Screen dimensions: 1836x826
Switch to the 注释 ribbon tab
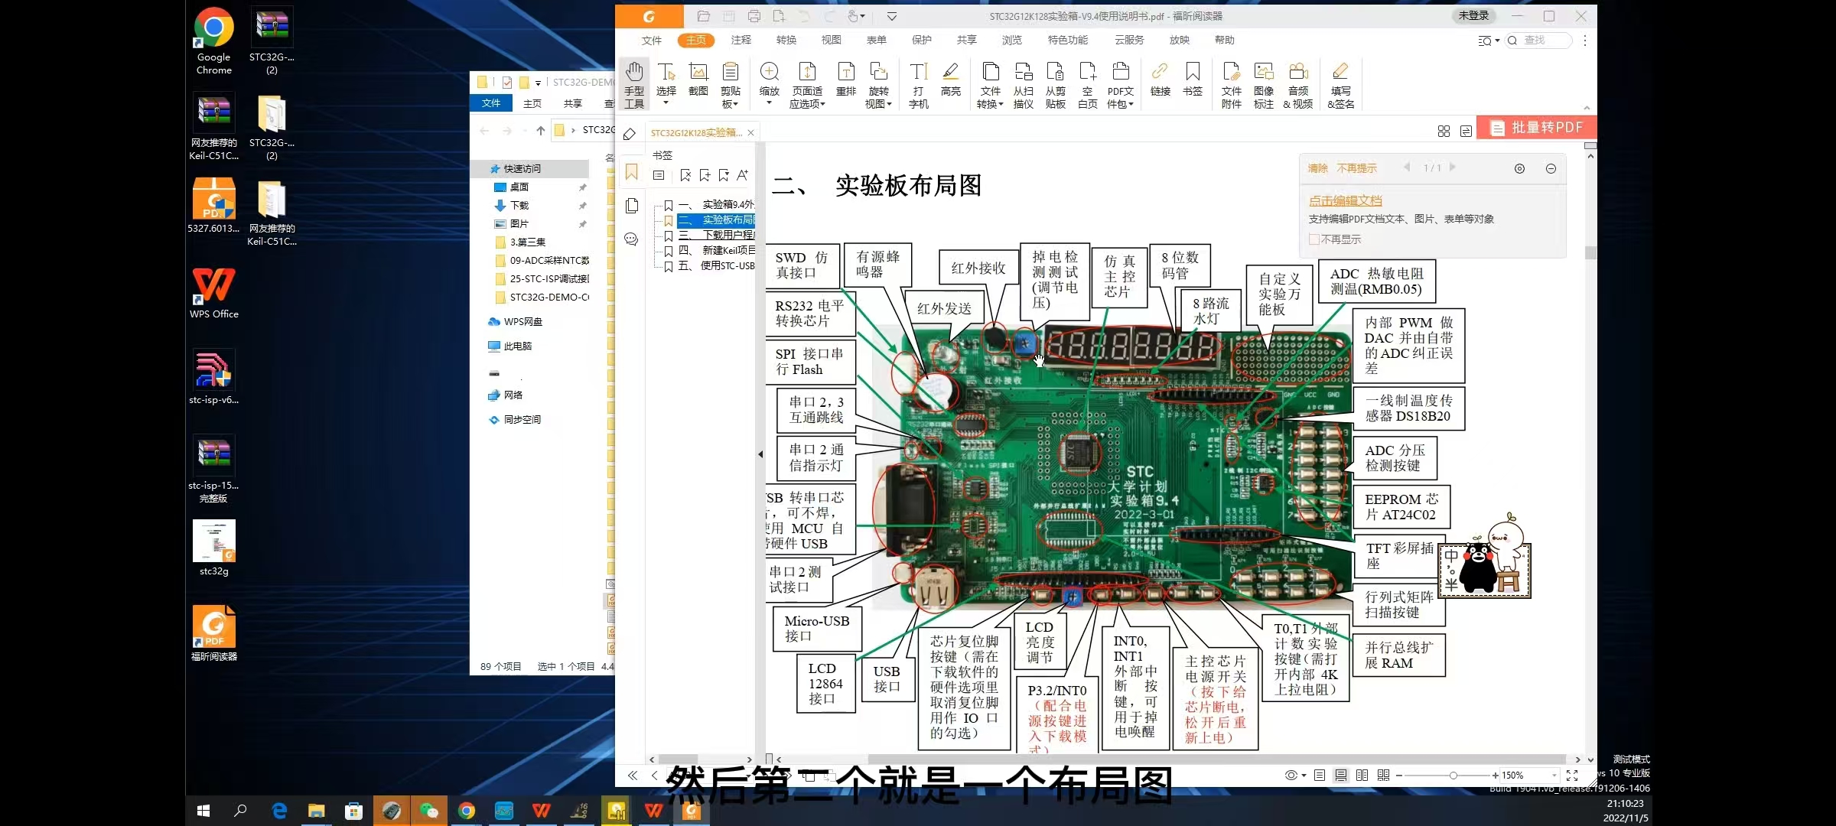click(741, 40)
